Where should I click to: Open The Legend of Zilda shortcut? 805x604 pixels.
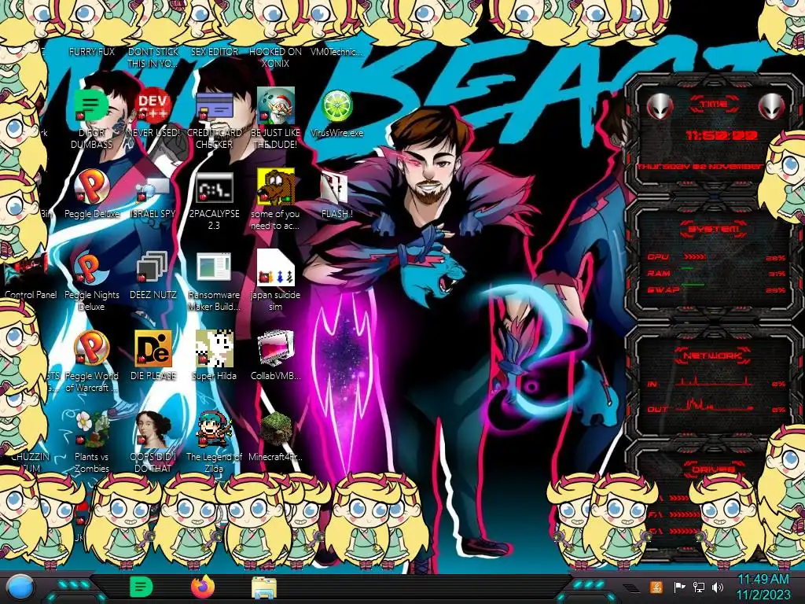(x=214, y=429)
